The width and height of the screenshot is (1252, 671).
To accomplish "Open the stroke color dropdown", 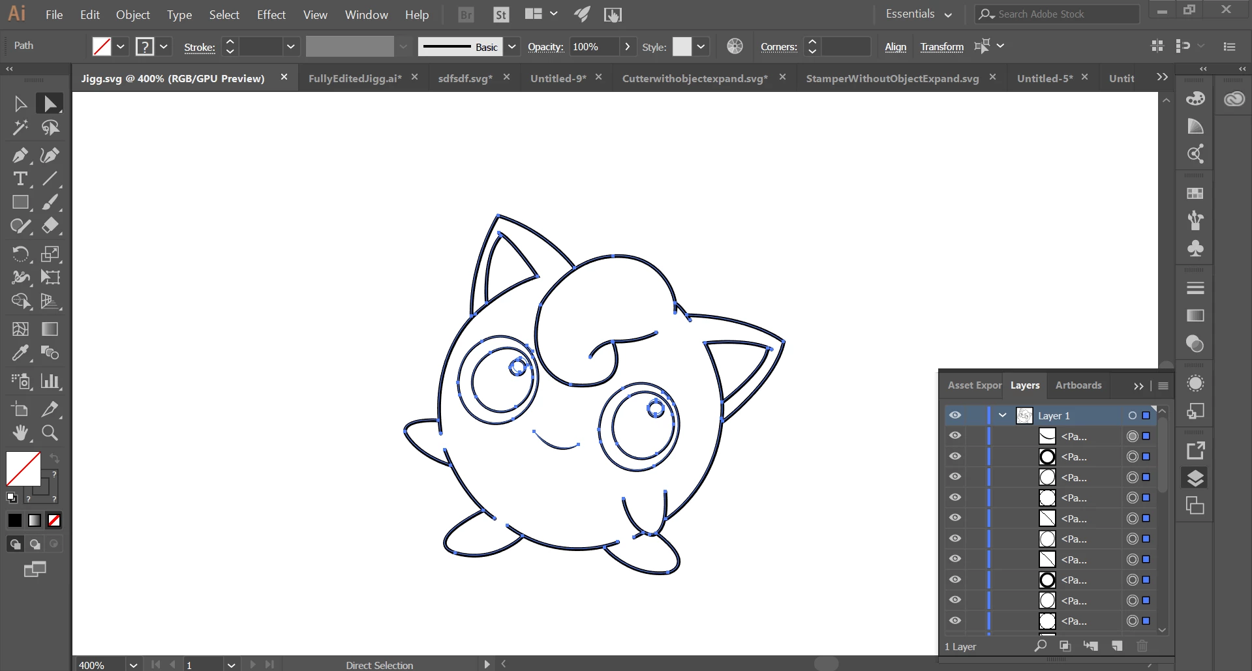I will coord(164,46).
